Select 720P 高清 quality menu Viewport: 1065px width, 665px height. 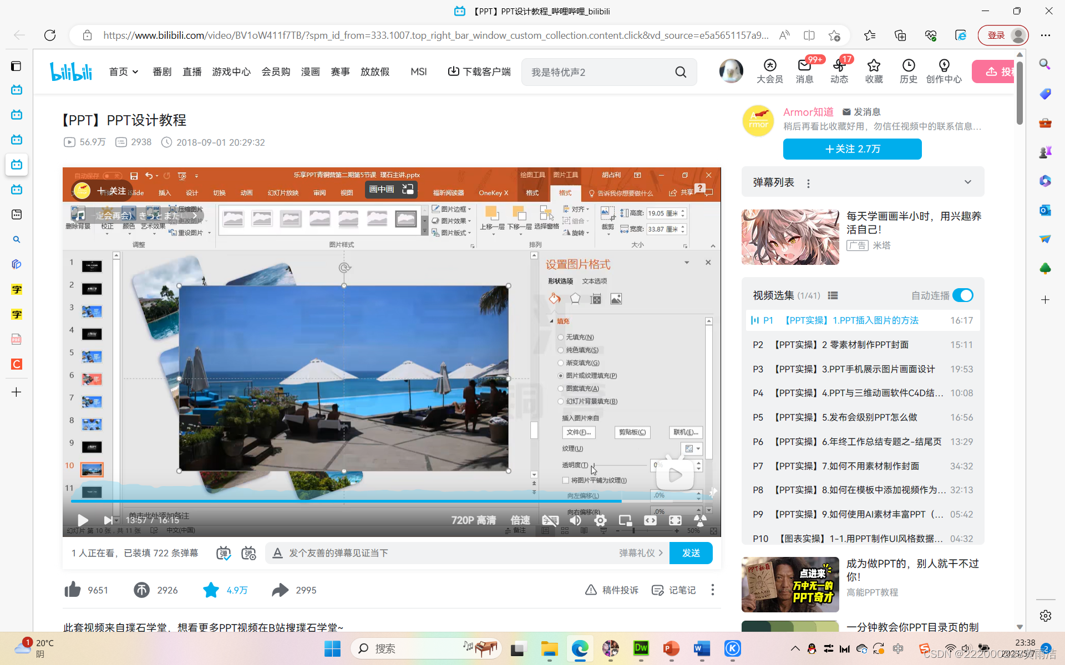[x=473, y=520]
